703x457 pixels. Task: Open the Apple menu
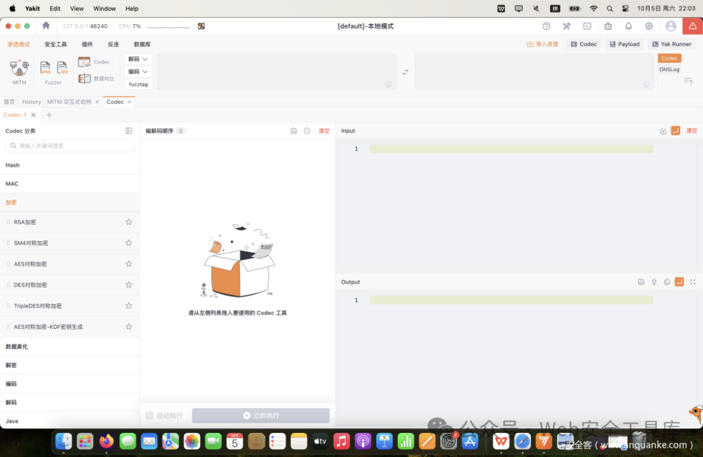pyautogui.click(x=12, y=8)
